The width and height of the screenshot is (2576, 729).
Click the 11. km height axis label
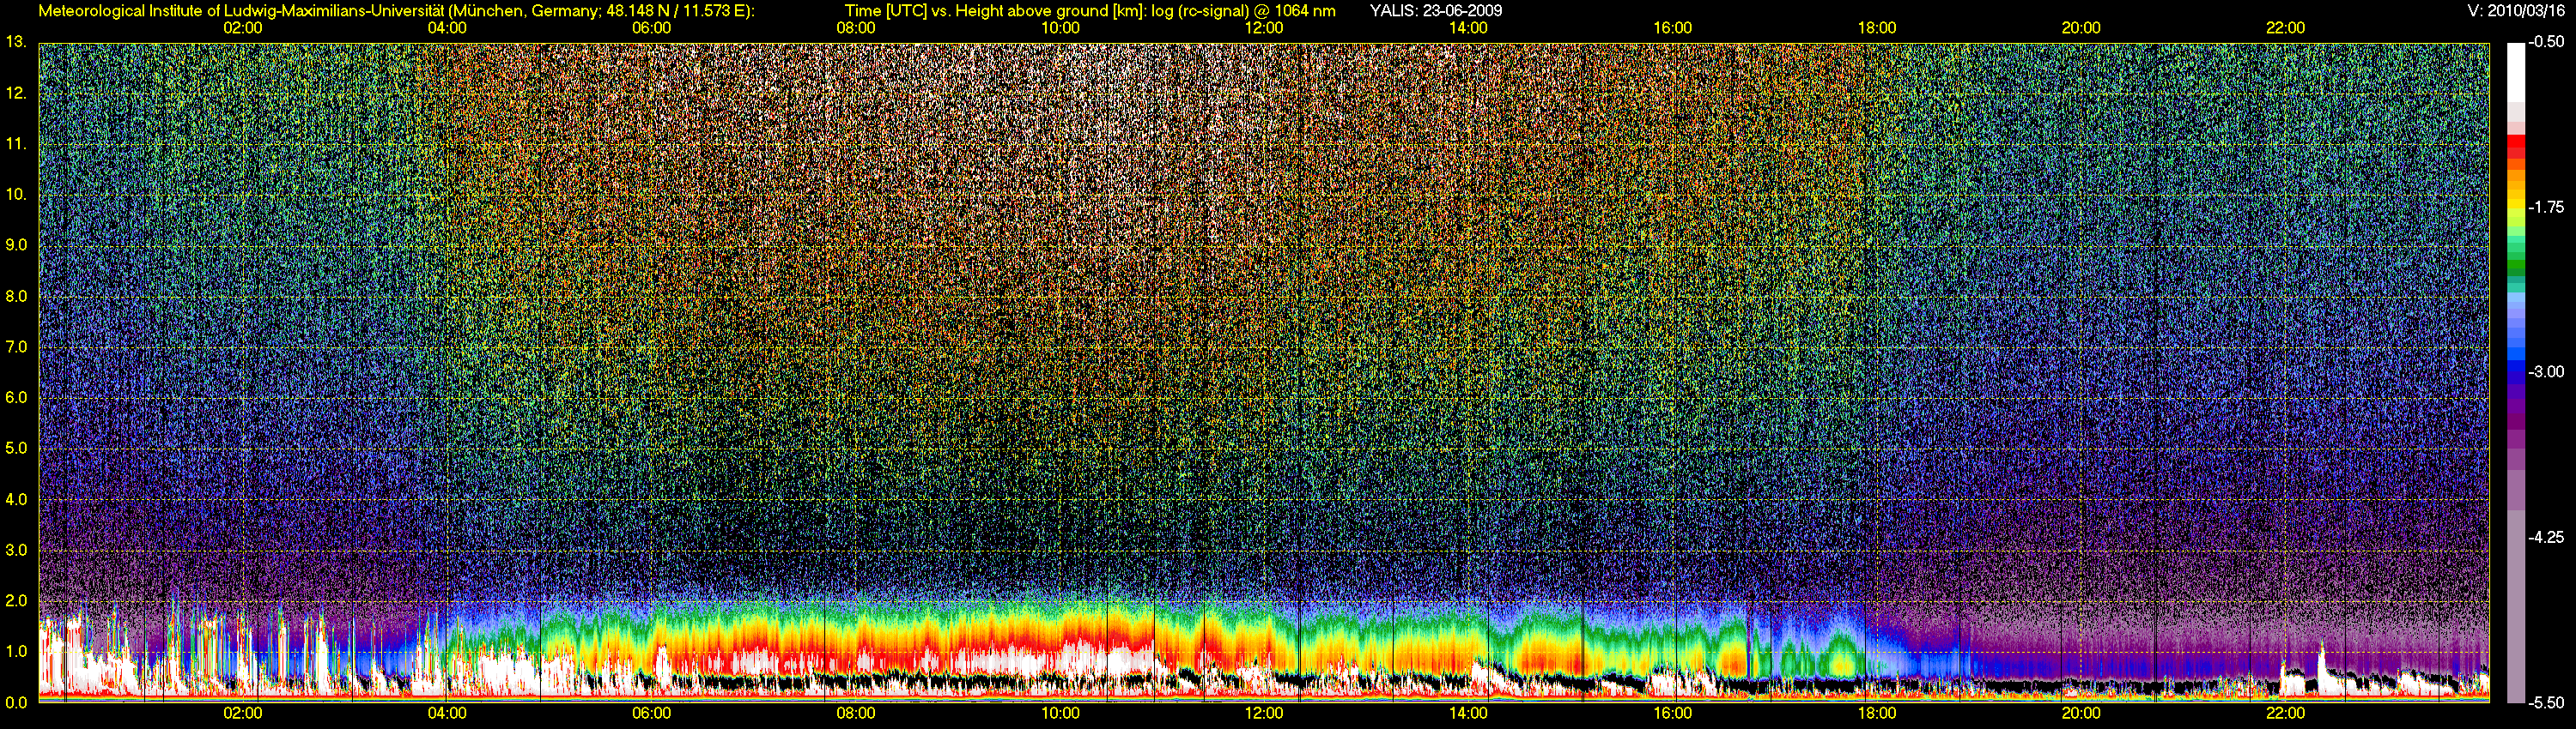click(16, 144)
